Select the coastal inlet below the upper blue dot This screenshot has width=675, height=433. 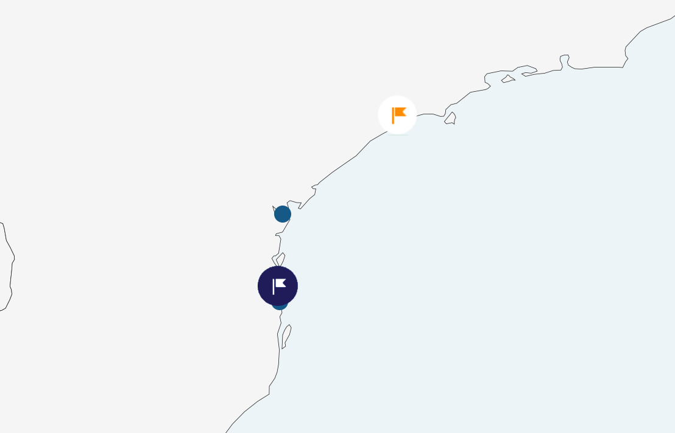click(x=278, y=235)
